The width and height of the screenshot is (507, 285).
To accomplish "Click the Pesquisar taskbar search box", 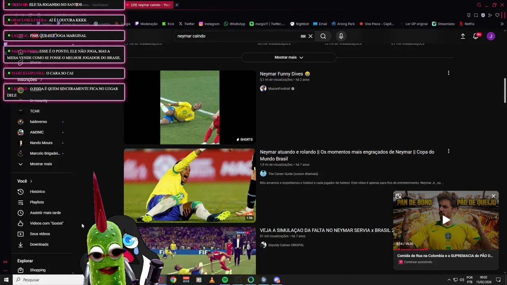I will pyautogui.click(x=48, y=280).
